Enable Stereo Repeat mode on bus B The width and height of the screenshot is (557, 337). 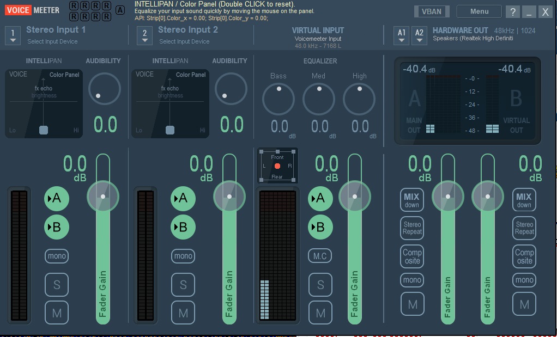click(524, 228)
